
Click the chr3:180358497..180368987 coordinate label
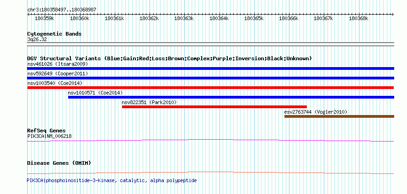pos(62,10)
